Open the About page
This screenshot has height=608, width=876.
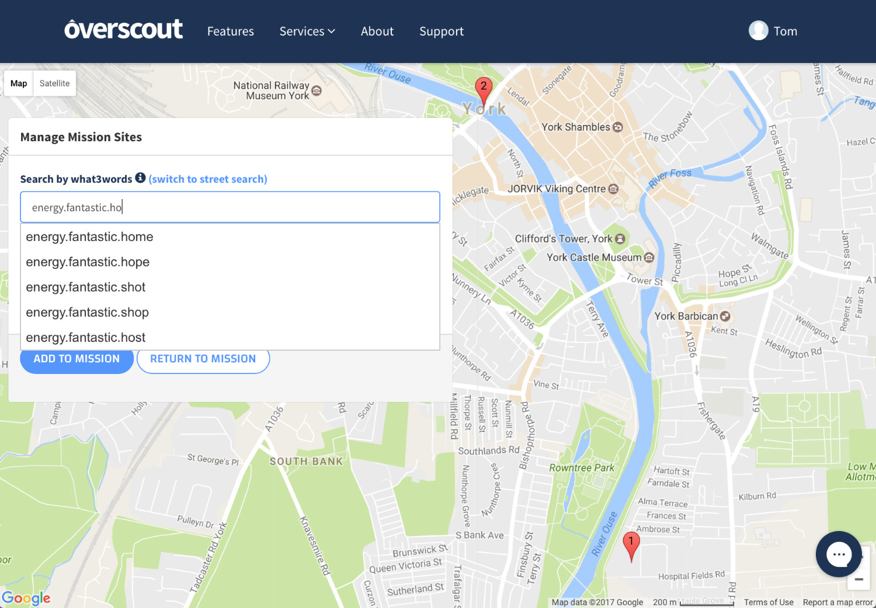[x=377, y=32]
